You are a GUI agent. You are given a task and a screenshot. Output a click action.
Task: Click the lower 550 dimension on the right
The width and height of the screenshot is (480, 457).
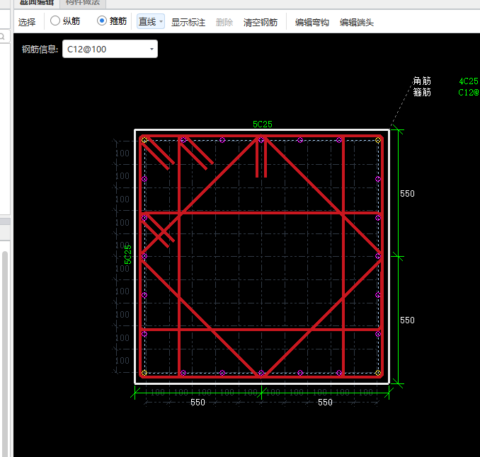[407, 320]
